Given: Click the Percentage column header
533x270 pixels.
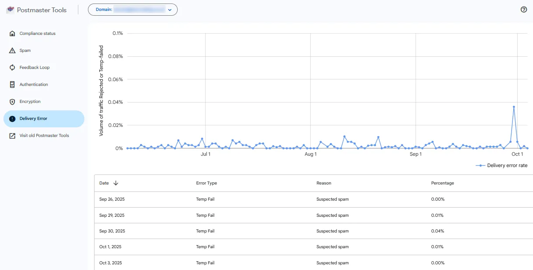Looking at the screenshot, I should pyautogui.click(x=442, y=183).
